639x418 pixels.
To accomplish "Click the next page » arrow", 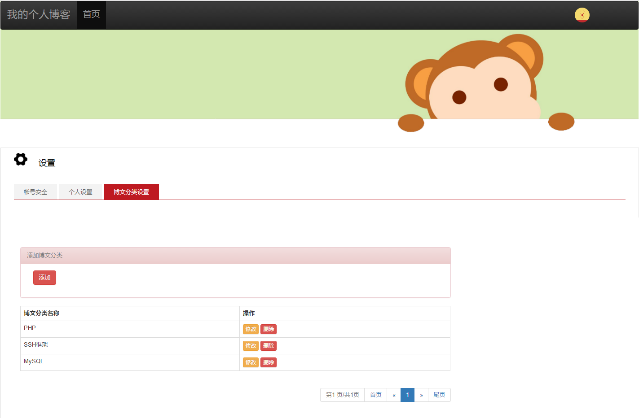I will click(421, 395).
